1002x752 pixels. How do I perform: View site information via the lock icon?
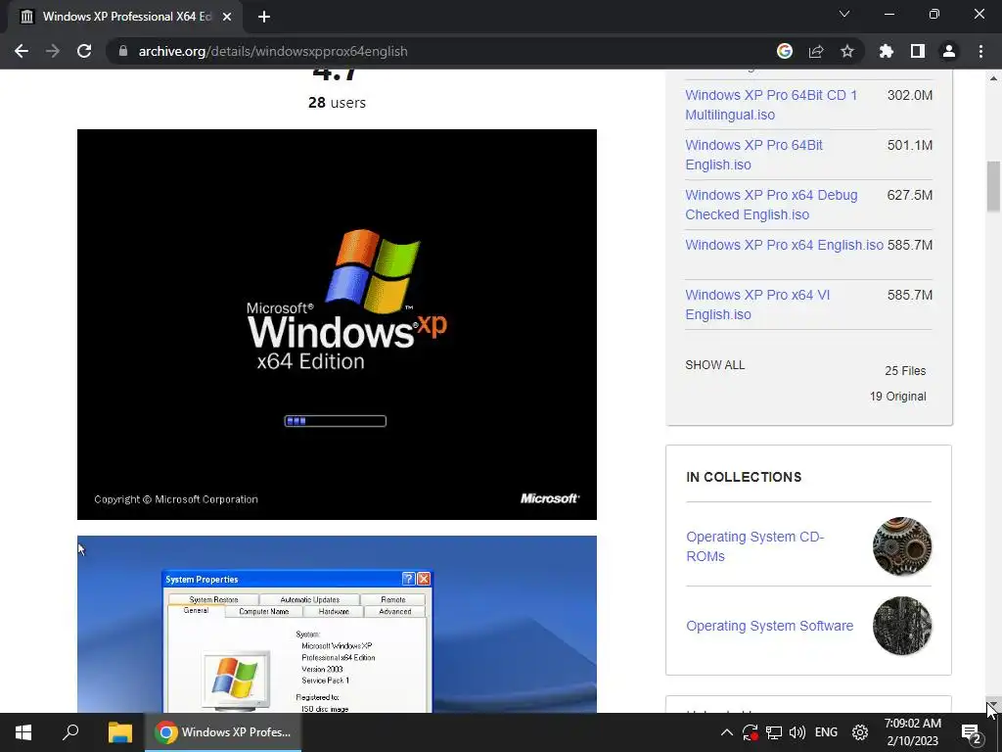[x=123, y=51]
